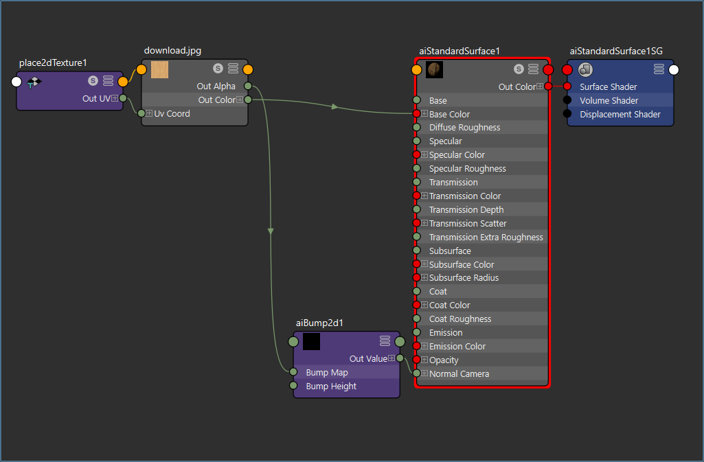This screenshot has width=704, height=462.
Task: Change view mode of aiStandardSurface1SG node
Action: point(659,69)
